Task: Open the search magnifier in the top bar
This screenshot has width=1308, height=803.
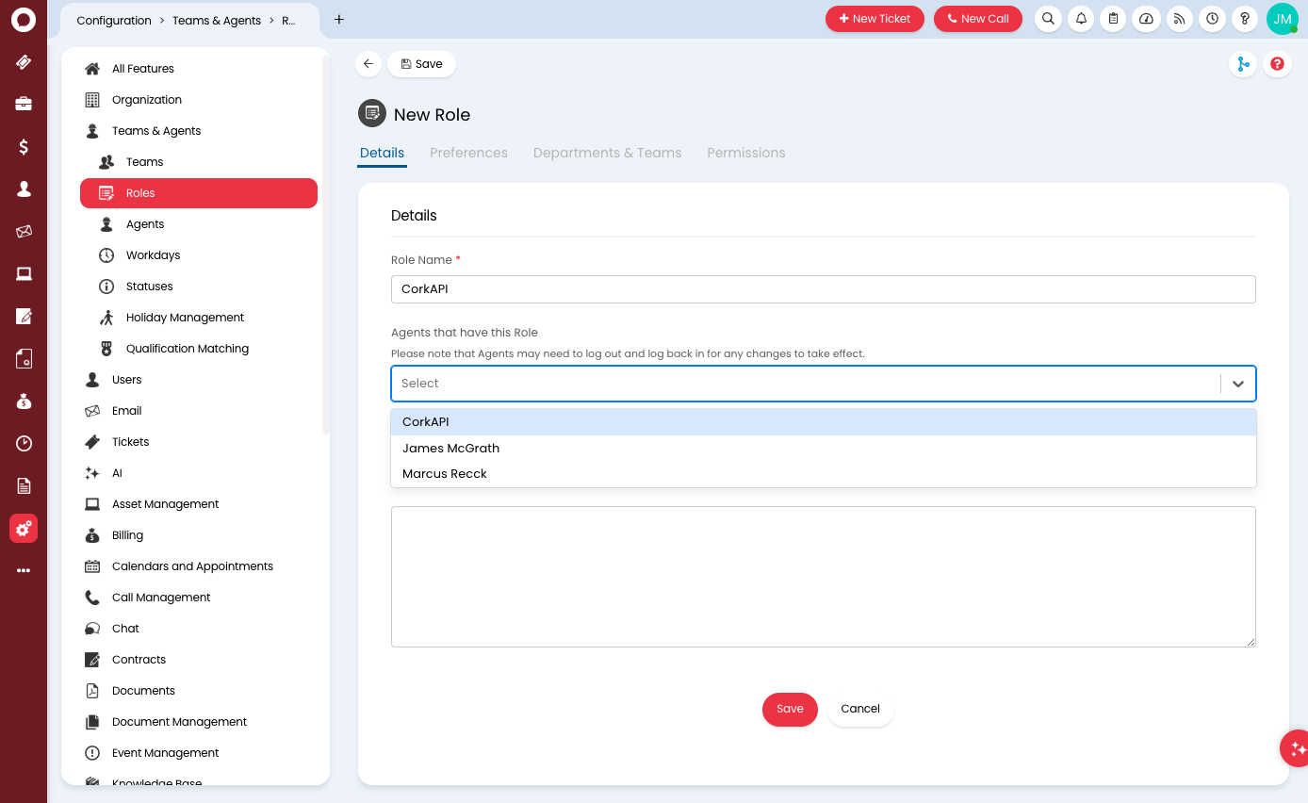Action: pyautogui.click(x=1048, y=19)
